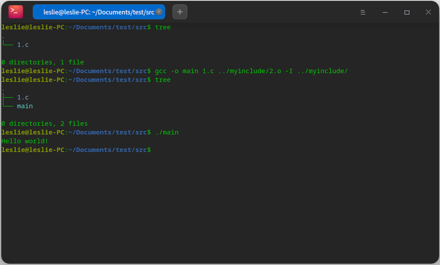Open the hamburger main menu

[x=363, y=12]
